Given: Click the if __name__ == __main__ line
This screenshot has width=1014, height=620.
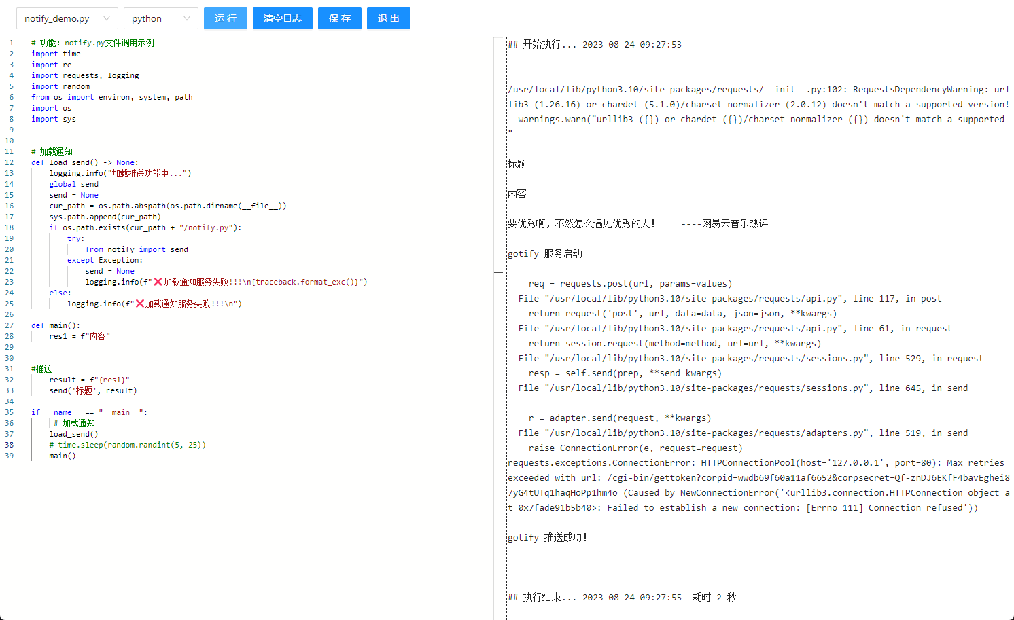Looking at the screenshot, I should 88,412.
